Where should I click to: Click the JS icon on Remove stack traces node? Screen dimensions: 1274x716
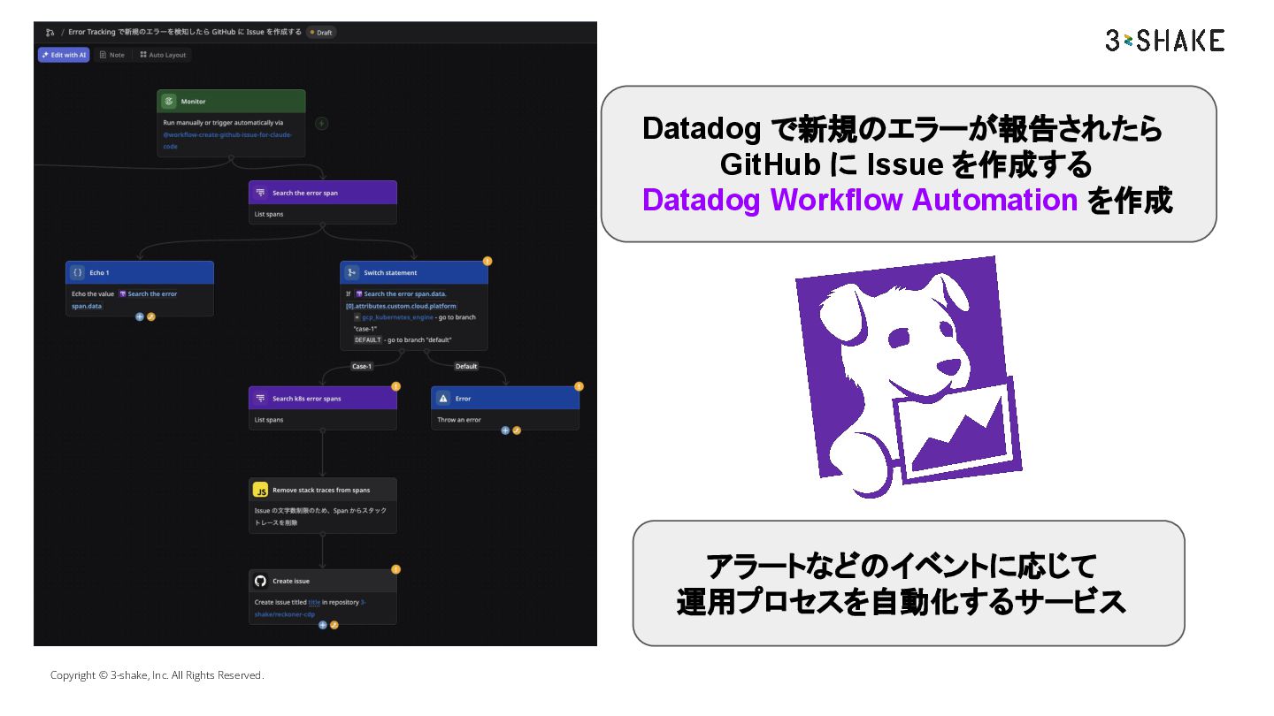[260, 490]
